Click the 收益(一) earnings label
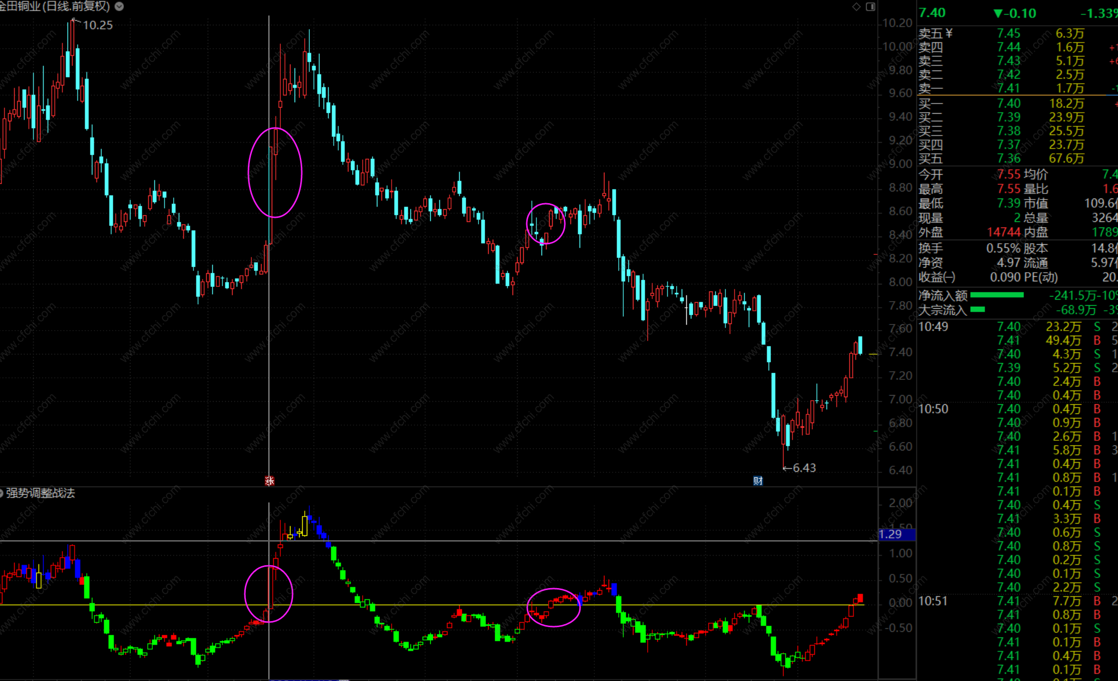Viewport: 1118px width, 681px height. 937,277
